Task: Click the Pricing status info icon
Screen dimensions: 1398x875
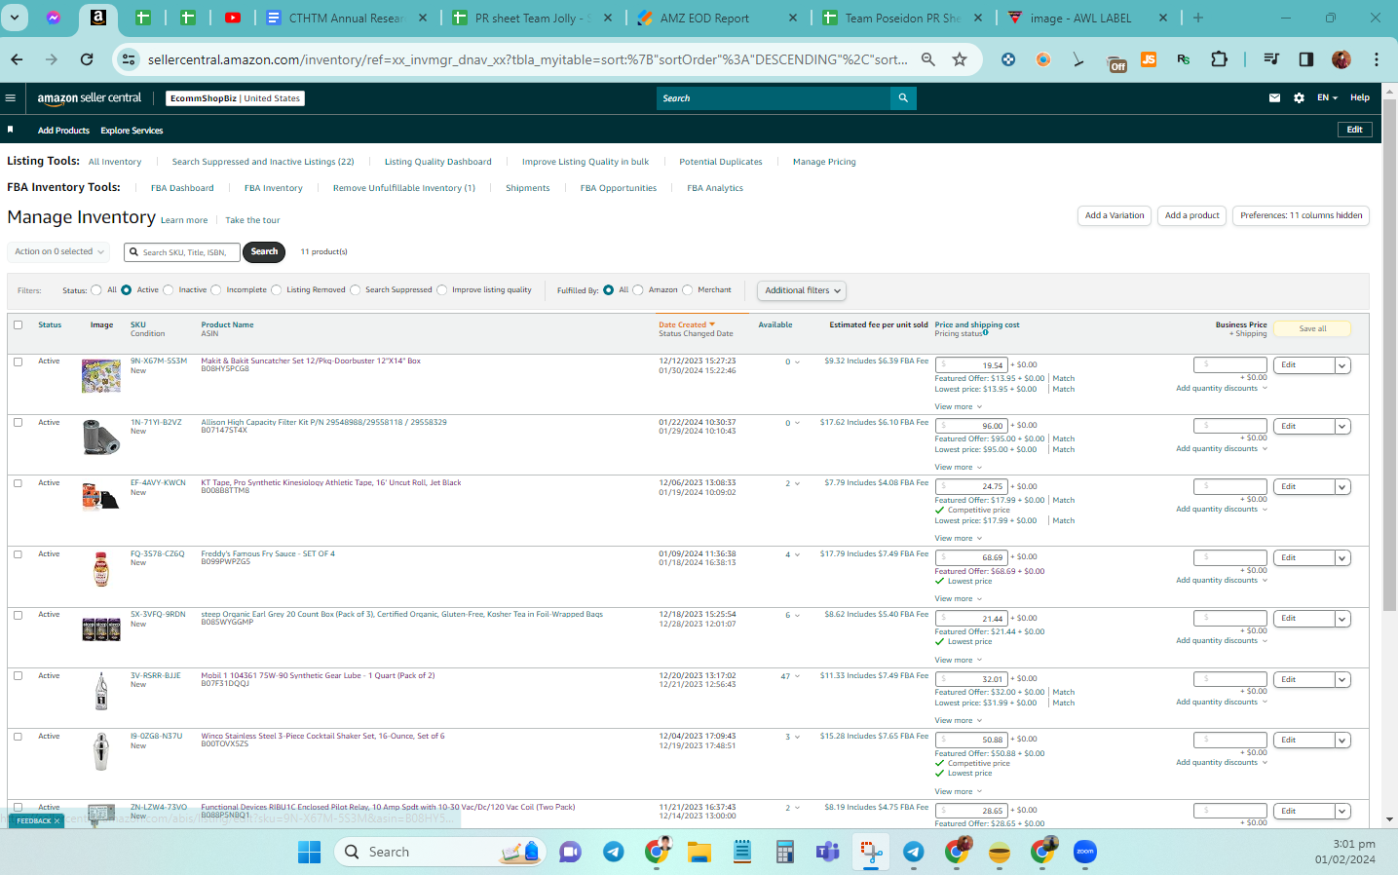Action: (986, 333)
